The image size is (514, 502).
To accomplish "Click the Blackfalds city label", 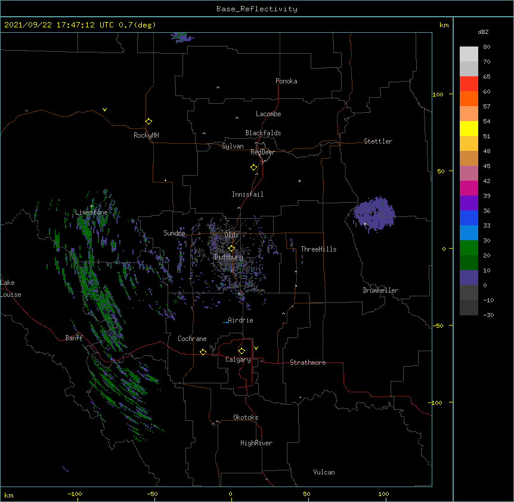I will 263,133.
